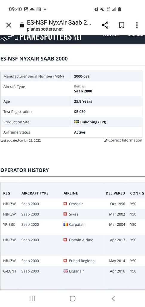Click the Correct Information link
This screenshot has width=145, height=307.
(x=125, y=140)
